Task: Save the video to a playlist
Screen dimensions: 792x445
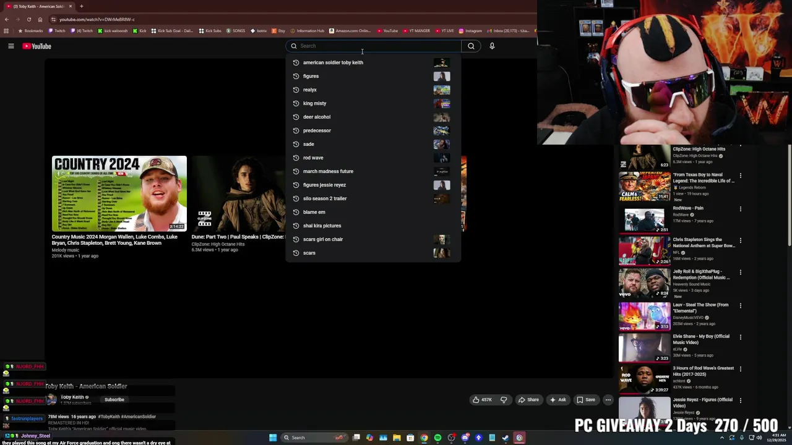Action: (585, 400)
